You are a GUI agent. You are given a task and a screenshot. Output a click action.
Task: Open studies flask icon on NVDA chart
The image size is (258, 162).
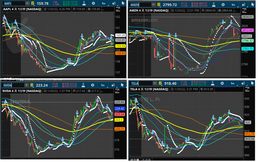(x=83, y=85)
